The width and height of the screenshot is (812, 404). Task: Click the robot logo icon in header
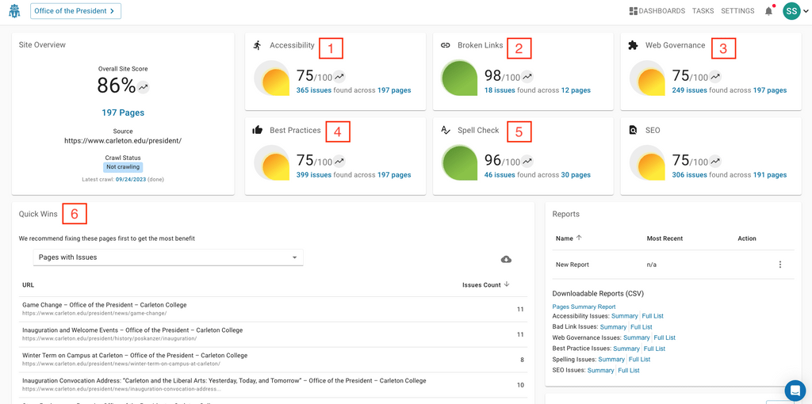[14, 11]
